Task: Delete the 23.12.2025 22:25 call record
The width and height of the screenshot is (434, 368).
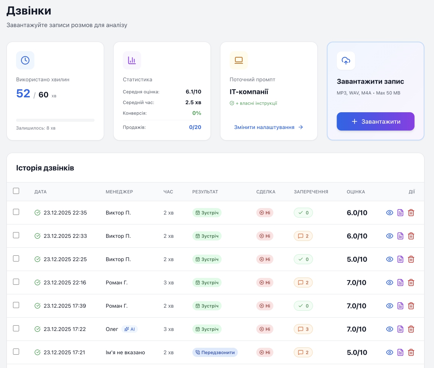Action: click(x=411, y=259)
